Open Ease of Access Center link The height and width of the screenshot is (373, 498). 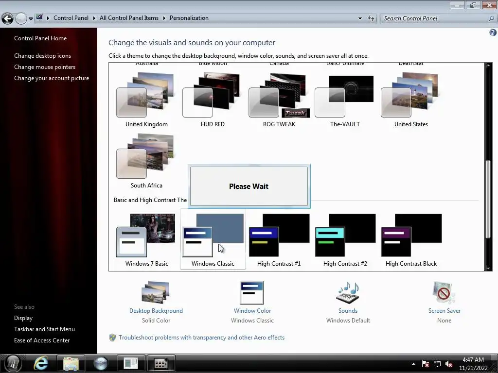tap(42, 340)
